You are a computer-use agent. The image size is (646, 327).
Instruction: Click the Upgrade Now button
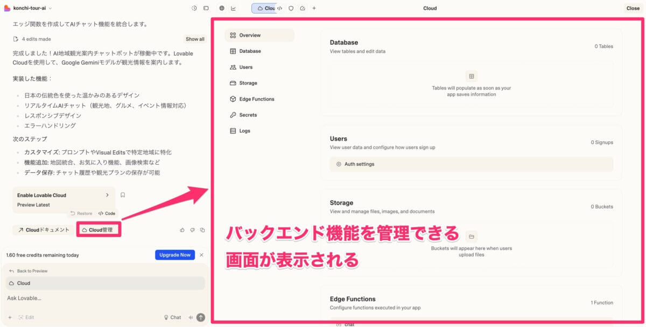(174, 255)
